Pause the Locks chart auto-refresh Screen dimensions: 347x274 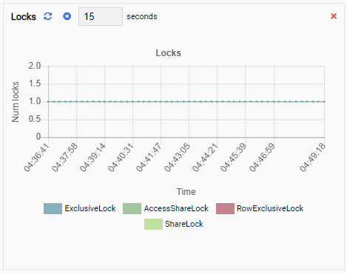(67, 16)
